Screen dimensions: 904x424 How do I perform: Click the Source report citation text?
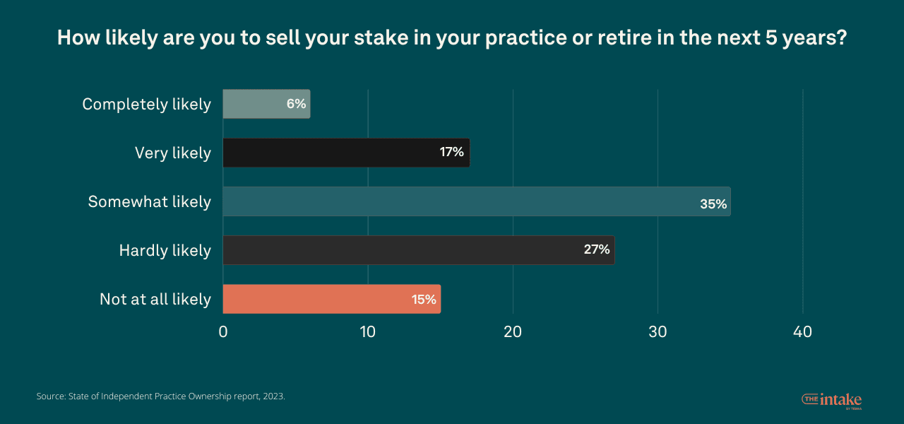click(x=161, y=396)
